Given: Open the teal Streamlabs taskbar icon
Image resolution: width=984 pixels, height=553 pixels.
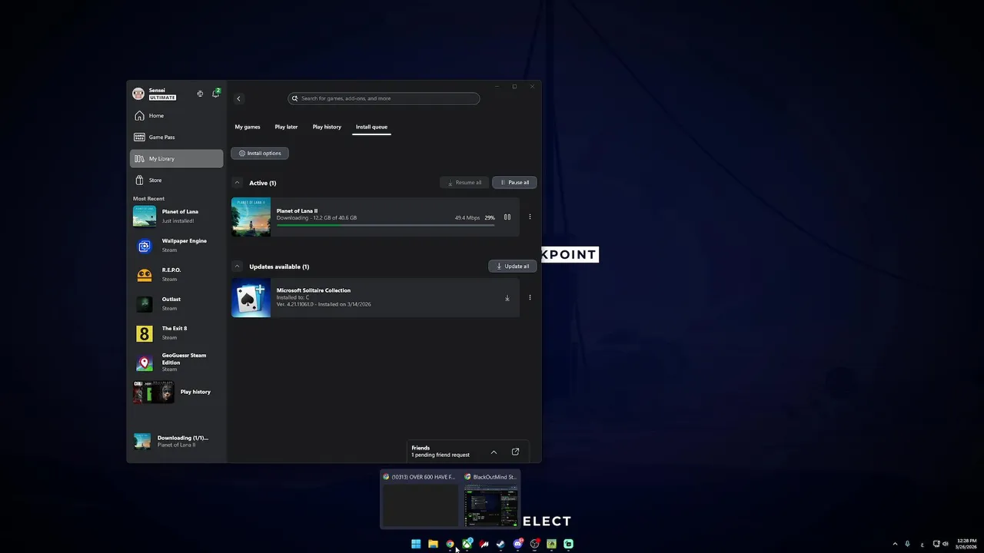Looking at the screenshot, I should (x=568, y=544).
